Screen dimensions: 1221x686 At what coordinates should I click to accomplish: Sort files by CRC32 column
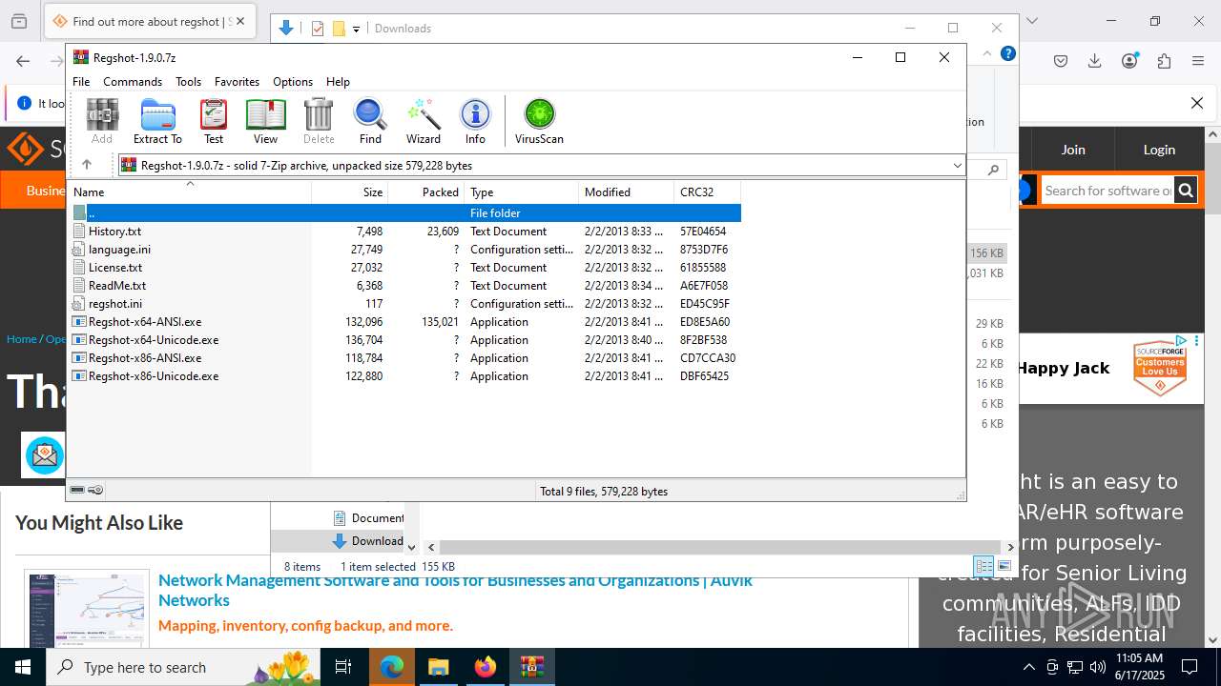708,192
